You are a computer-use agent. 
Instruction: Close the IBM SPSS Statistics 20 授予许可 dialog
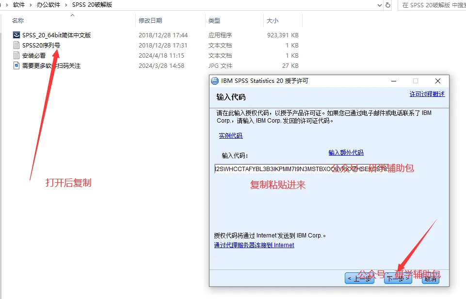point(438,81)
